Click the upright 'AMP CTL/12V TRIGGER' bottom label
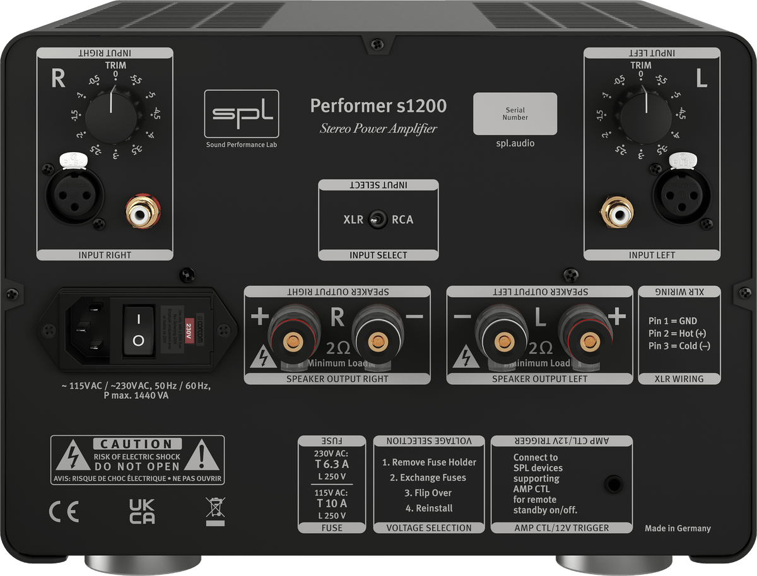 tap(561, 528)
